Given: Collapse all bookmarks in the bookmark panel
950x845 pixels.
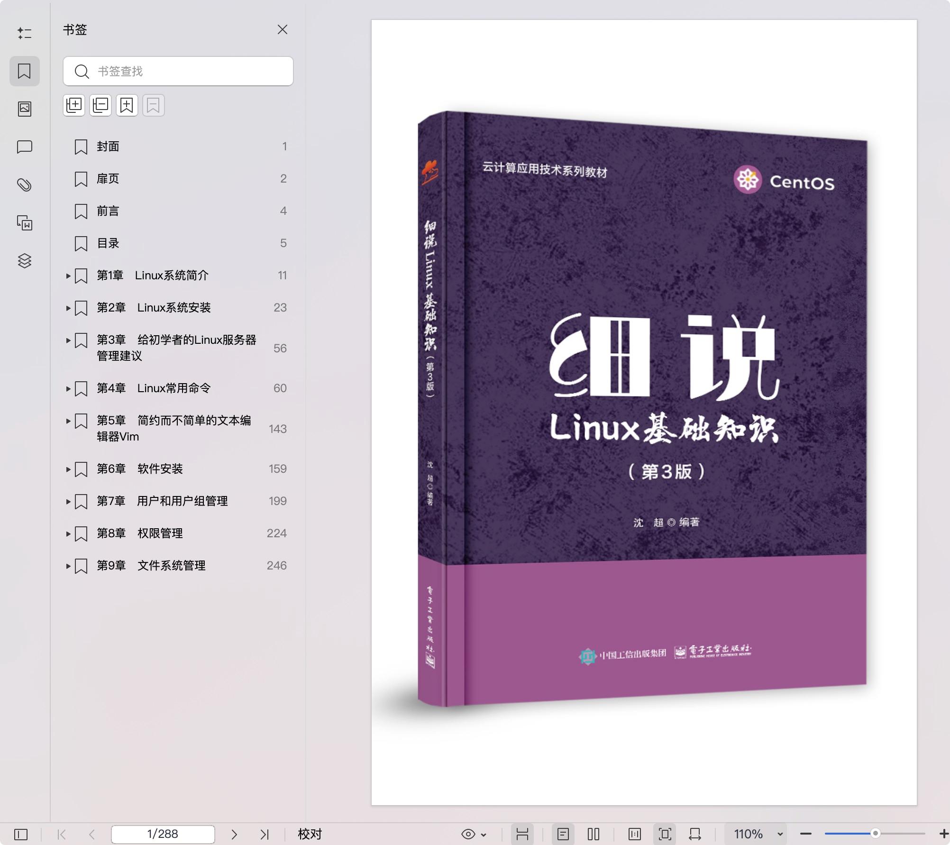Looking at the screenshot, I should [100, 105].
